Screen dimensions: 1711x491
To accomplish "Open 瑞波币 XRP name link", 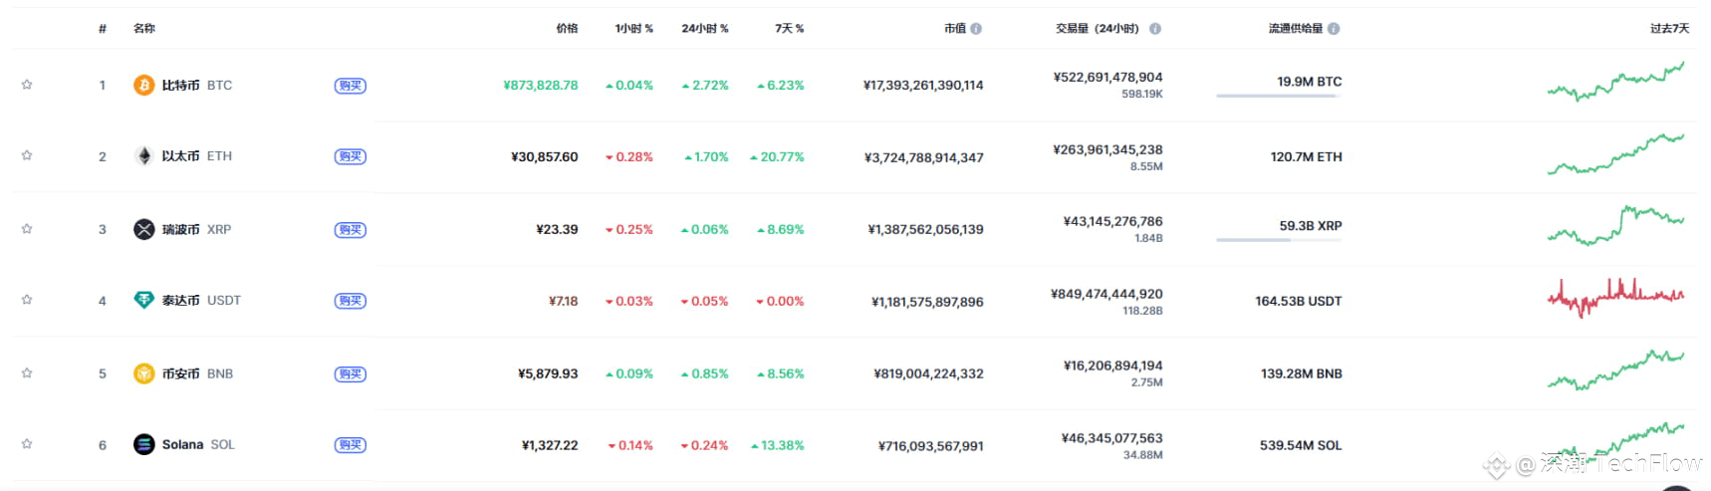I will [196, 230].
